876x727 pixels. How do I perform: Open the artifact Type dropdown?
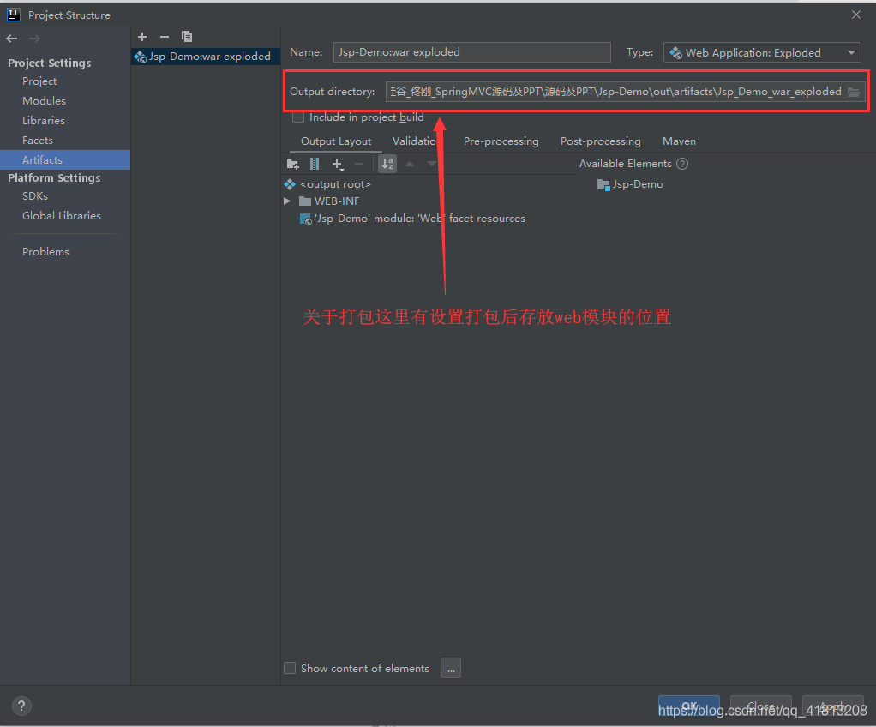tap(762, 52)
